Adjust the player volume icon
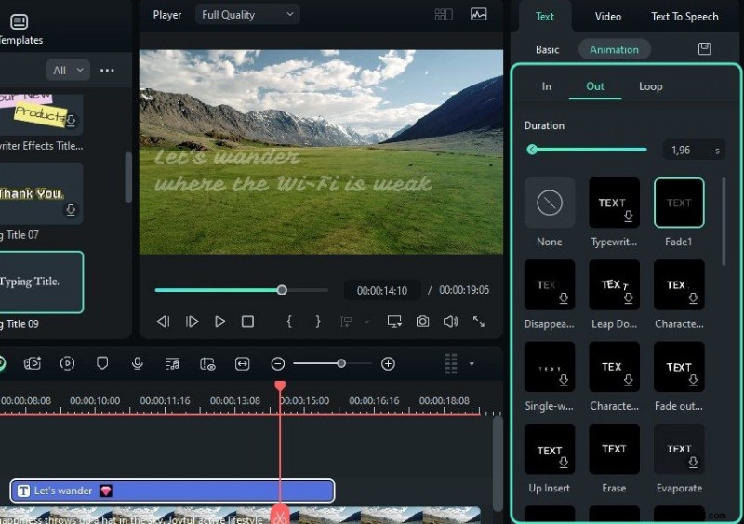Screen dimensions: 744x524 451,321
